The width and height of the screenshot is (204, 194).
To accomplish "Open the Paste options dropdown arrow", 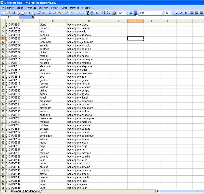I will pyautogui.click(x=63, y=13).
